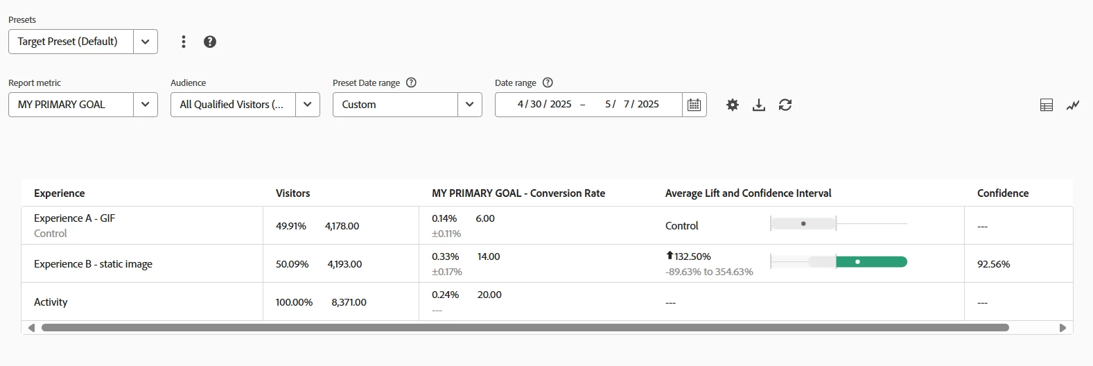The image size is (1093, 366).
Task: Show Preset Date range help tooltip
Action: (x=411, y=82)
